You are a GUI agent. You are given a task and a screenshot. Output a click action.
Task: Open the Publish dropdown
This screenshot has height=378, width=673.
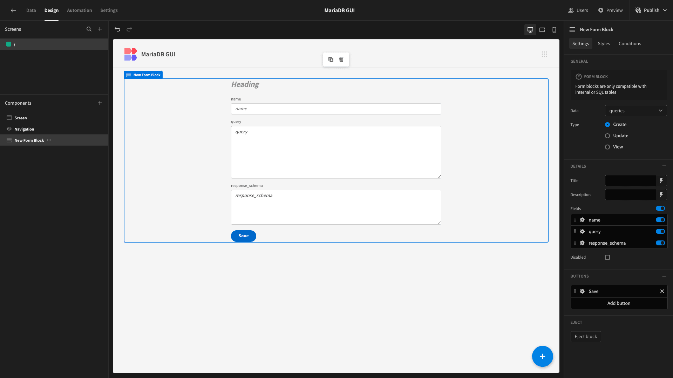pos(651,10)
